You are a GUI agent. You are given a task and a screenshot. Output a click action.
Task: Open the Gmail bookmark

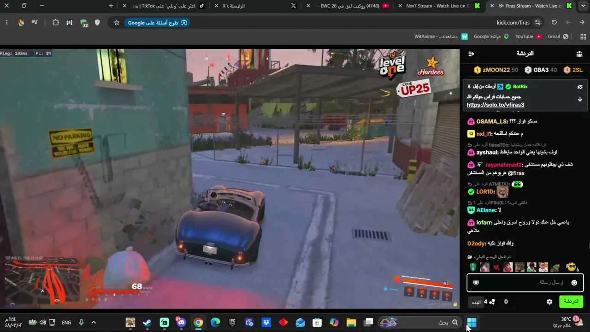pos(558,36)
